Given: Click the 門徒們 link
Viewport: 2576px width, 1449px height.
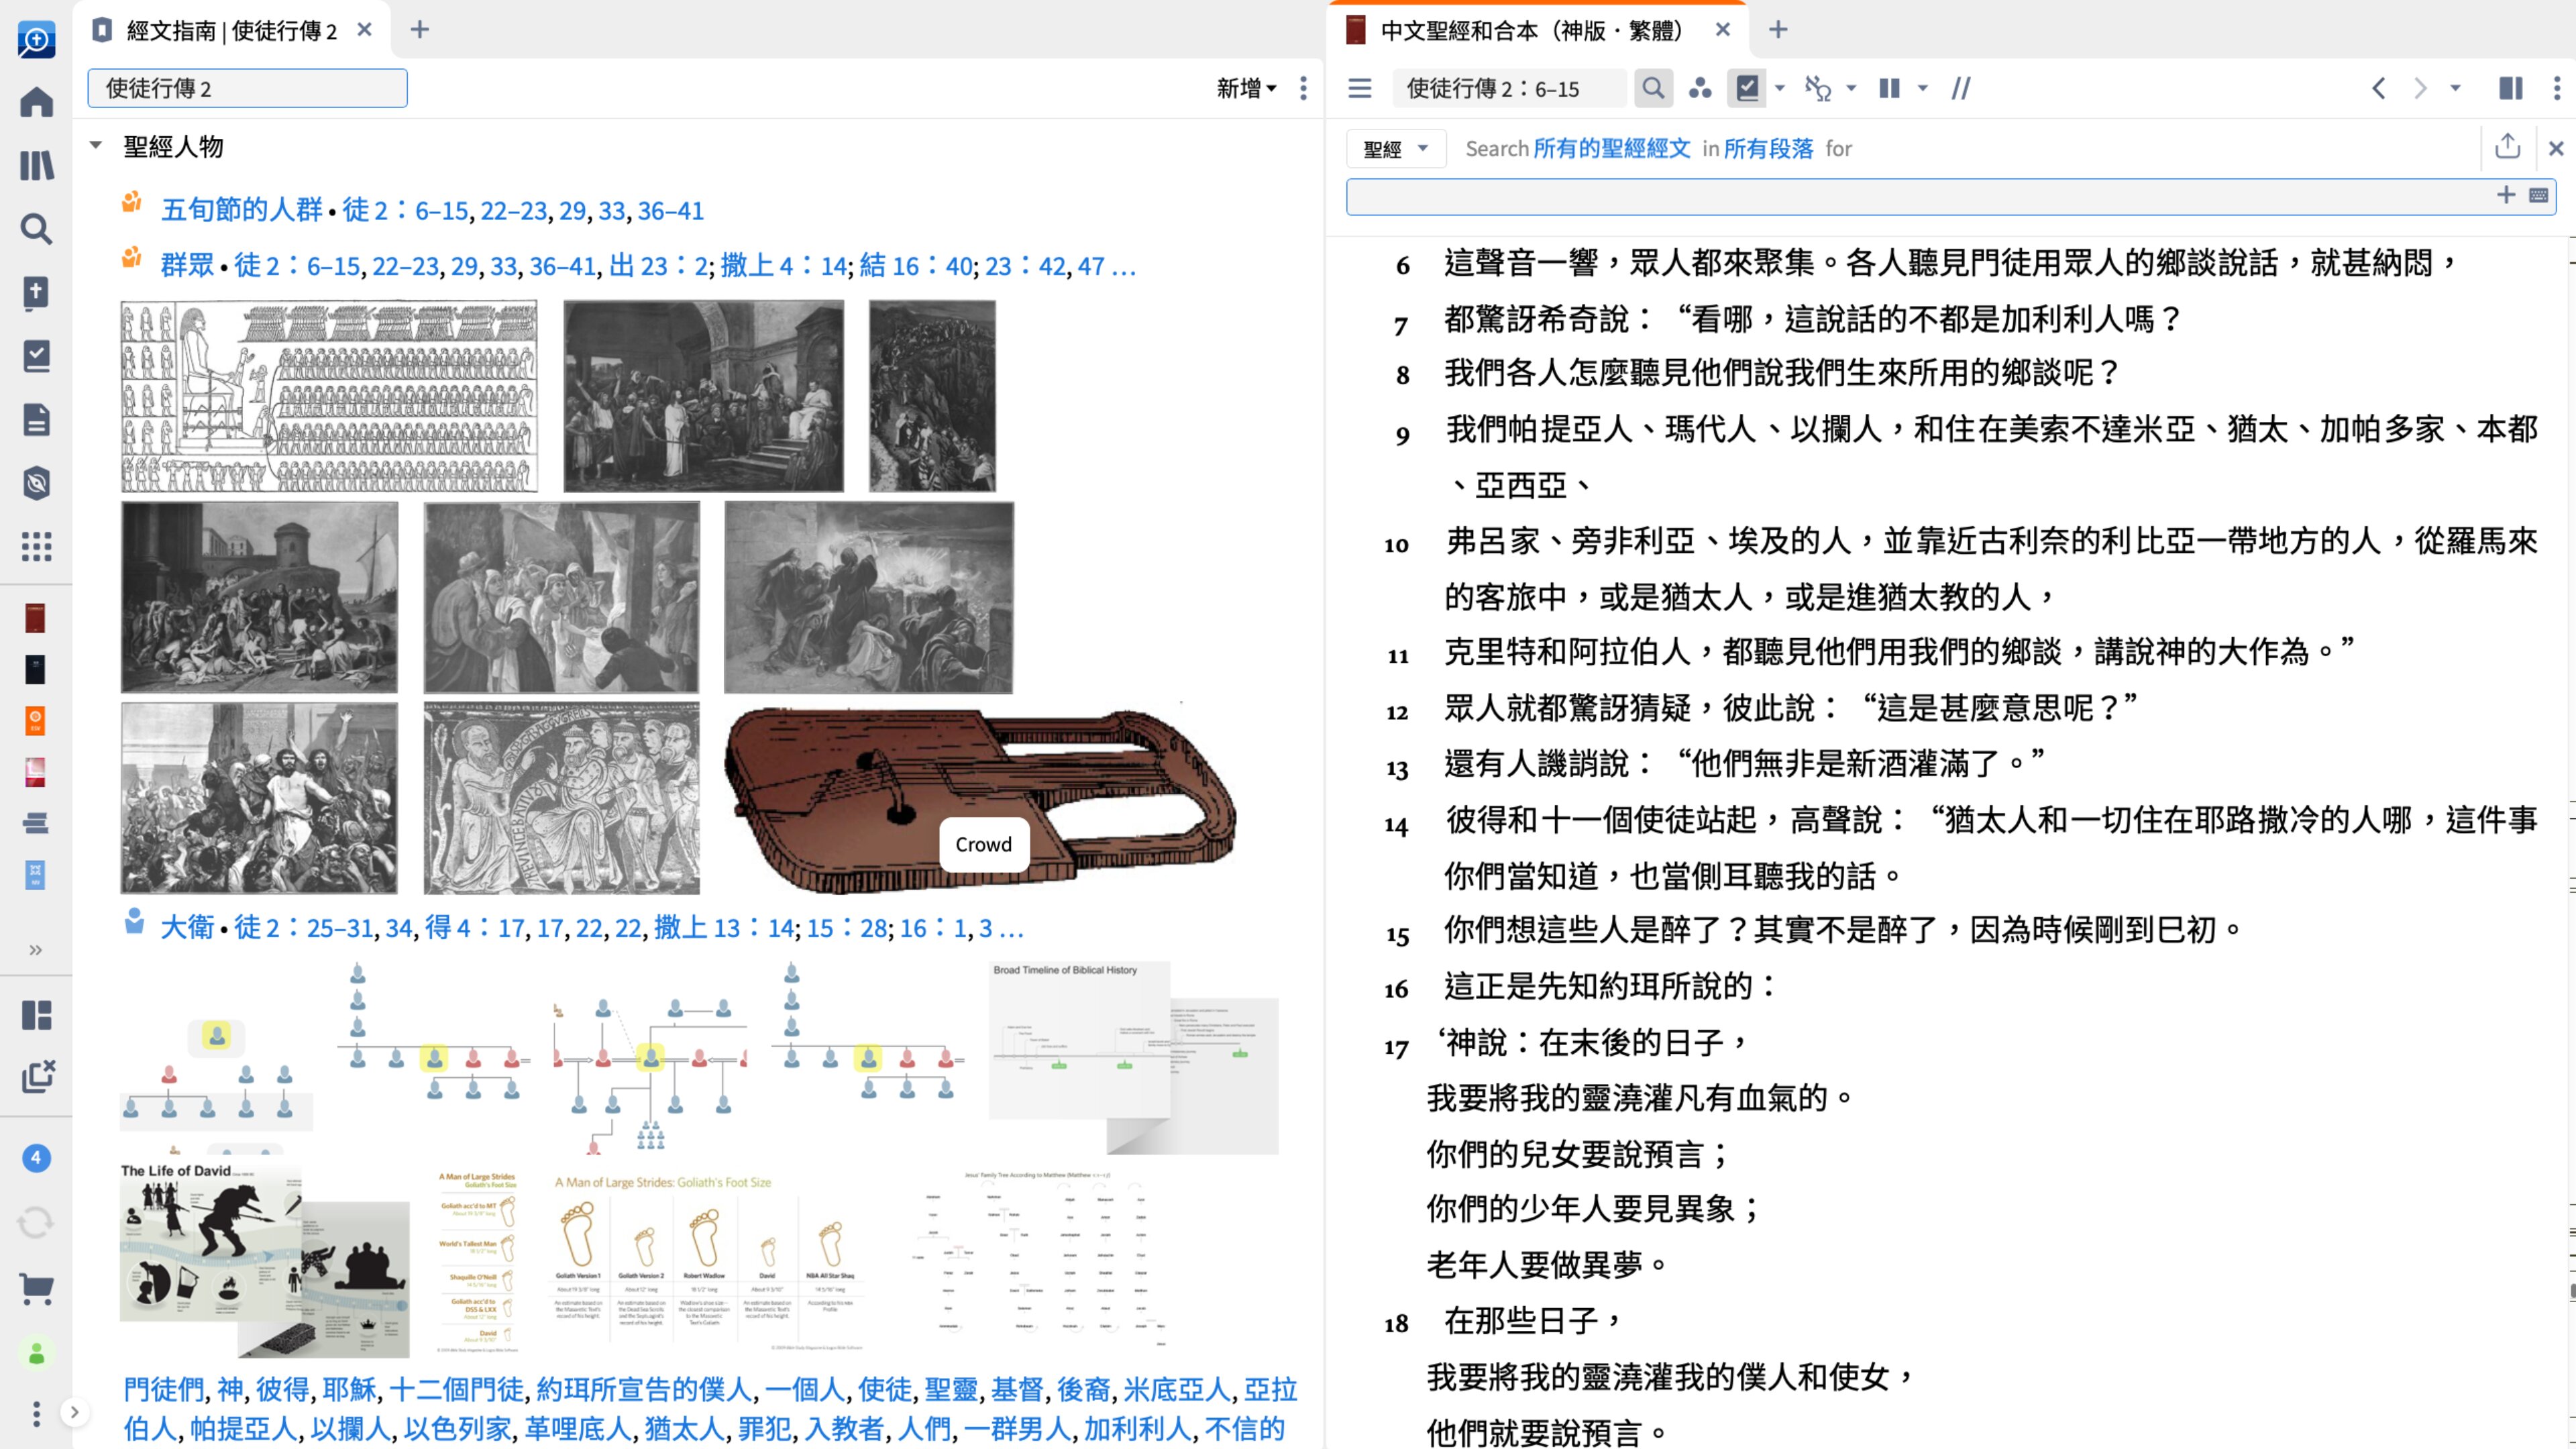Looking at the screenshot, I should pos(164,1389).
